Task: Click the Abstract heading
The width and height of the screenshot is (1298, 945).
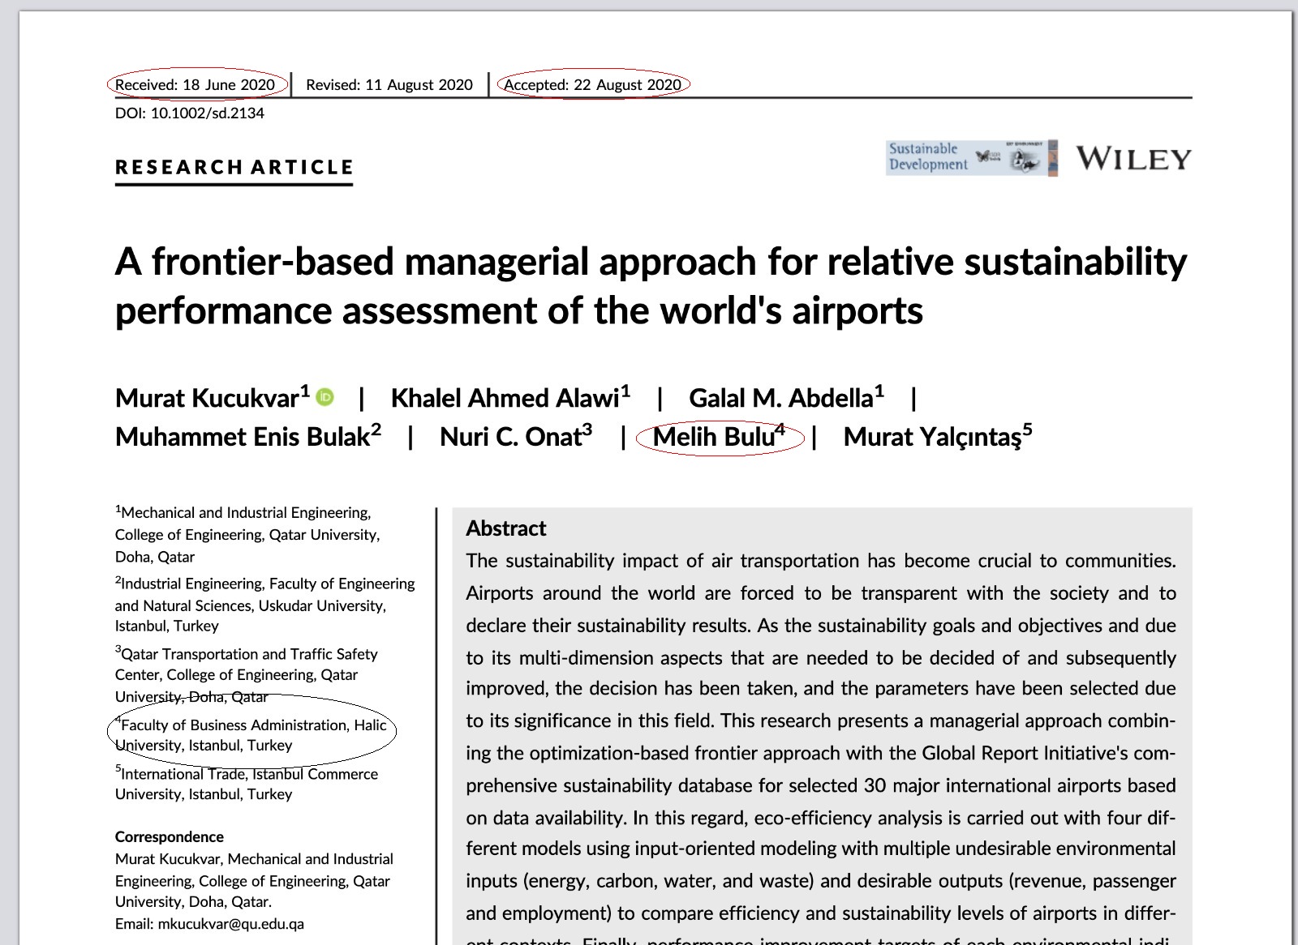Action: coord(506,528)
